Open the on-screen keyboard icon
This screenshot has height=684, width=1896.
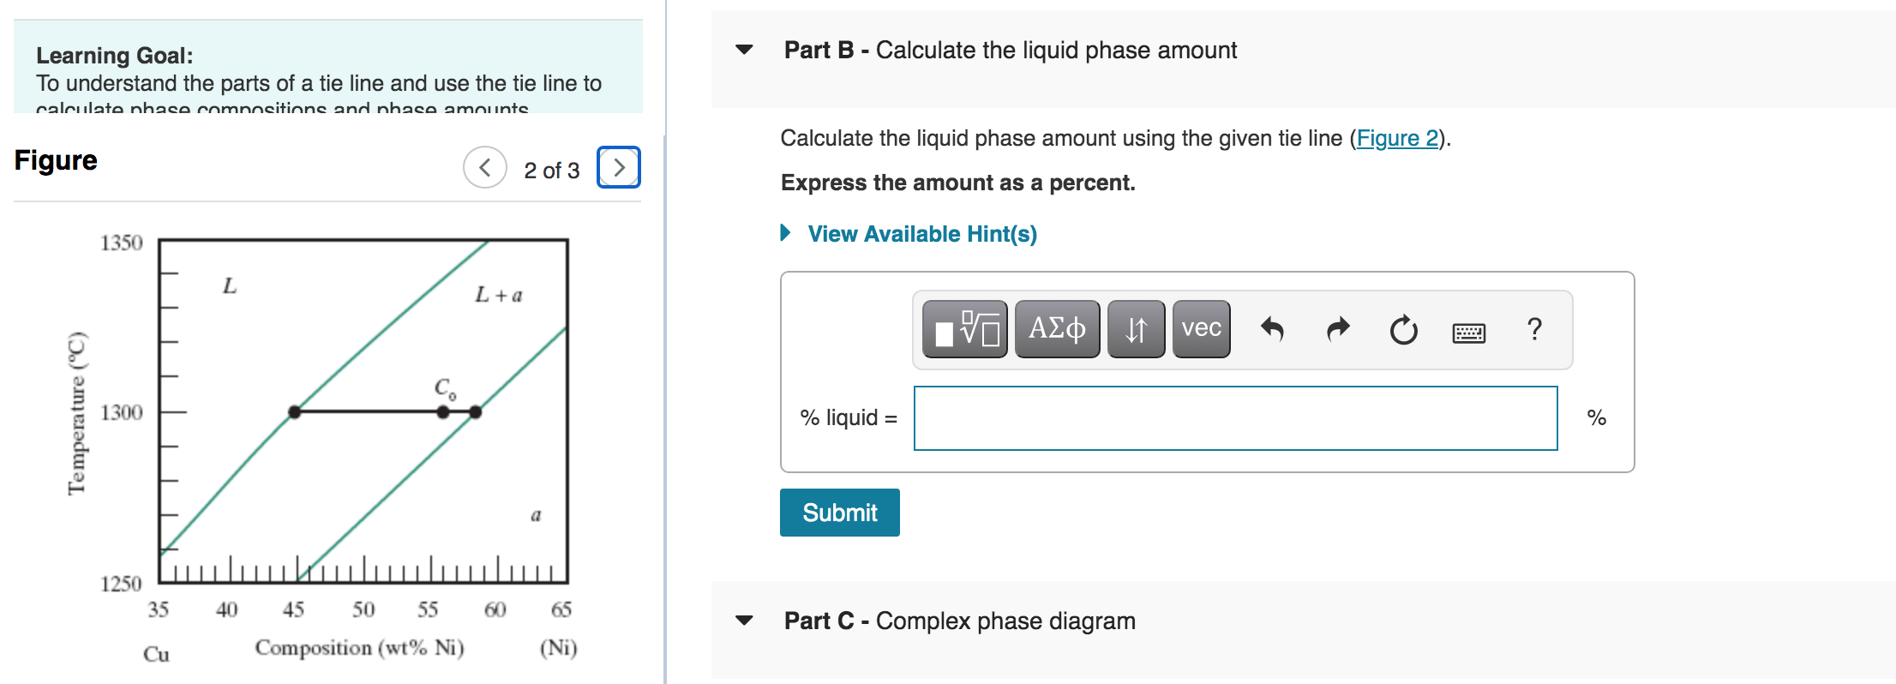pyautogui.click(x=1468, y=332)
